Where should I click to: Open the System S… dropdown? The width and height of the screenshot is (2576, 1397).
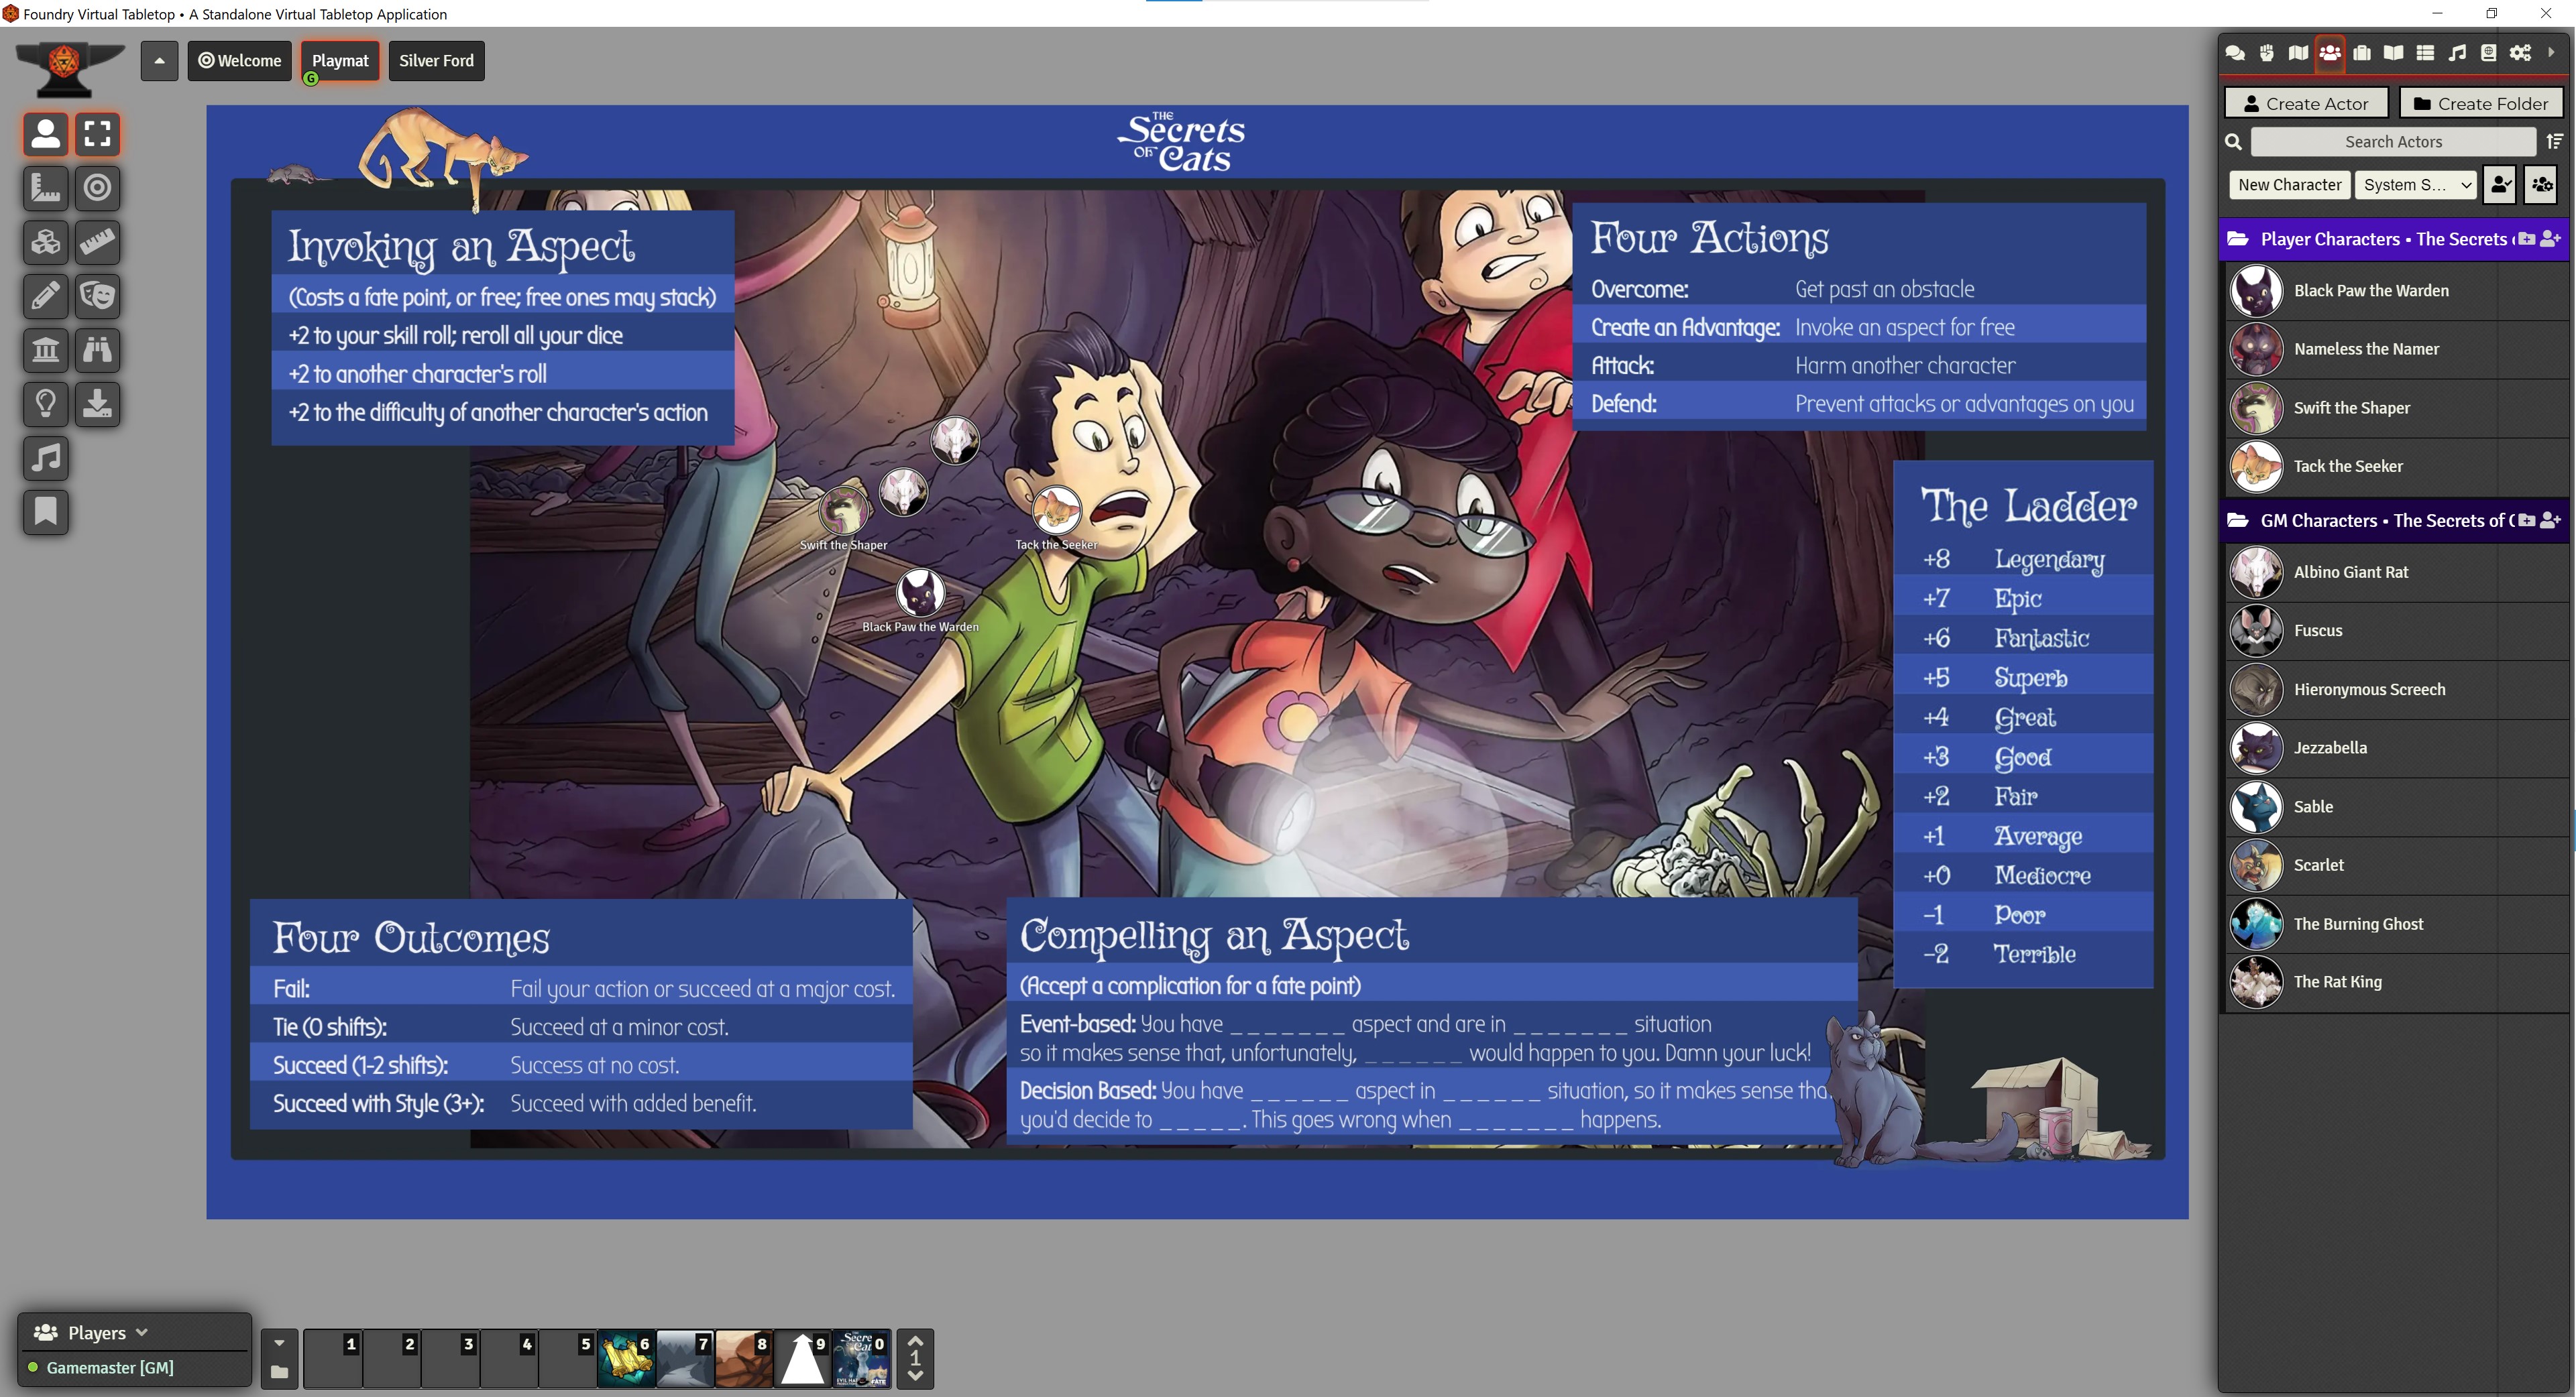(2416, 185)
